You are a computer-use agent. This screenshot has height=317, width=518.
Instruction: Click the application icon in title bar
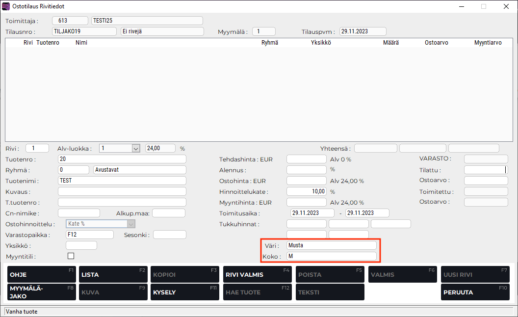tap(6, 6)
